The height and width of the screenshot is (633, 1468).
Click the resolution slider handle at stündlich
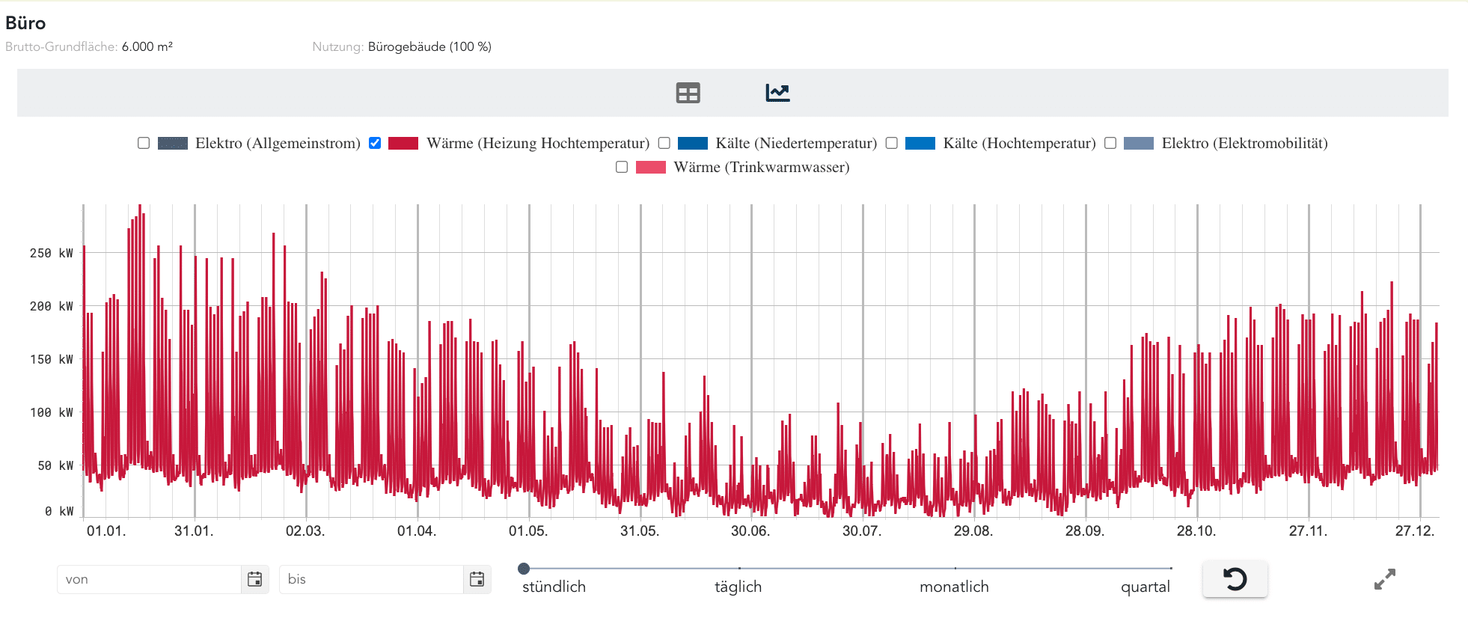click(x=524, y=569)
